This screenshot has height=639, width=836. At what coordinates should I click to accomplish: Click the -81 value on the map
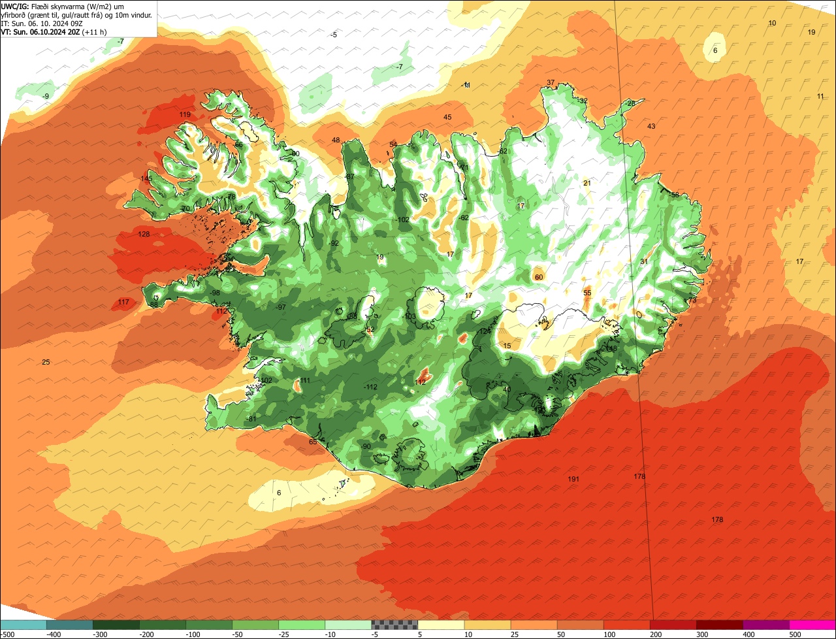coord(252,419)
